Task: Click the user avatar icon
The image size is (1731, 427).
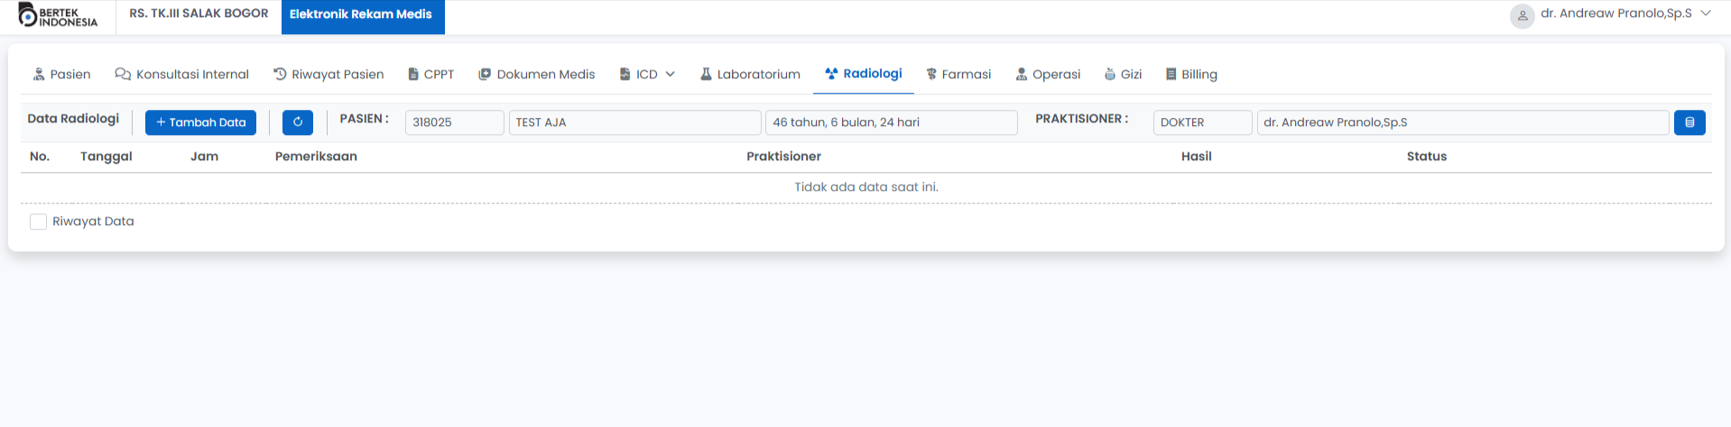Action: (x=1522, y=15)
